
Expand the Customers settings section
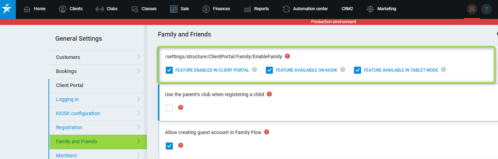point(97,57)
